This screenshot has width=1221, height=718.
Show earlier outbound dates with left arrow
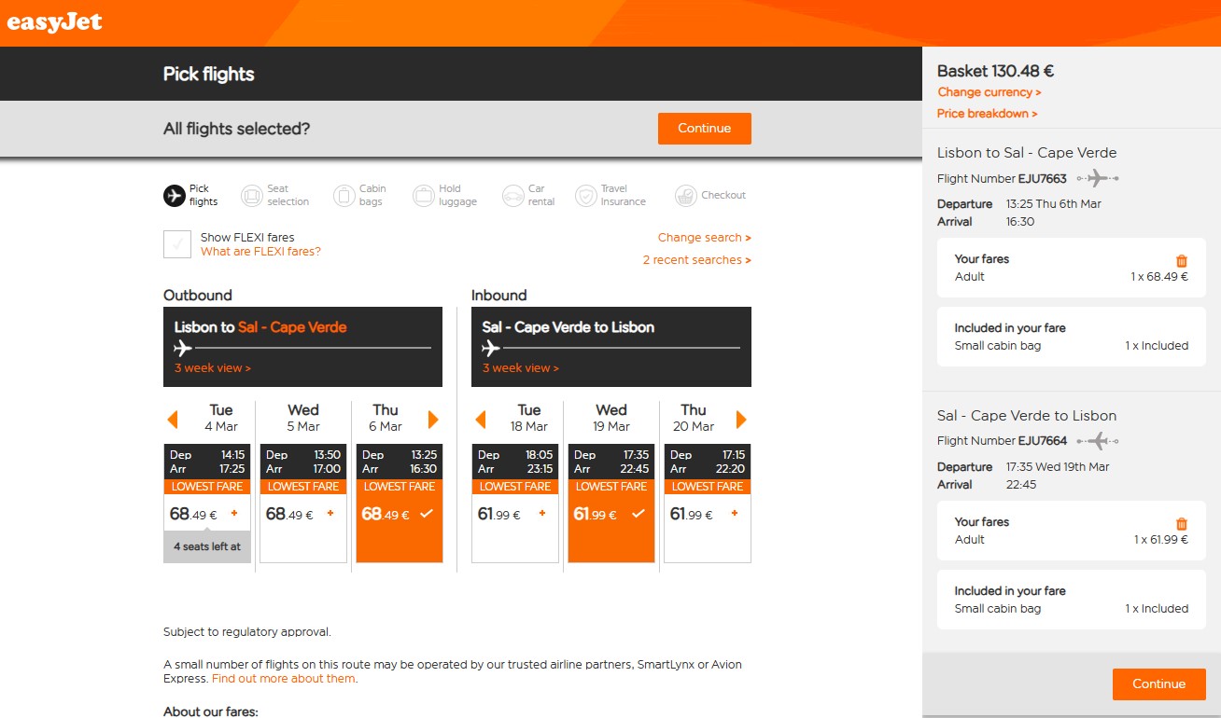(172, 419)
